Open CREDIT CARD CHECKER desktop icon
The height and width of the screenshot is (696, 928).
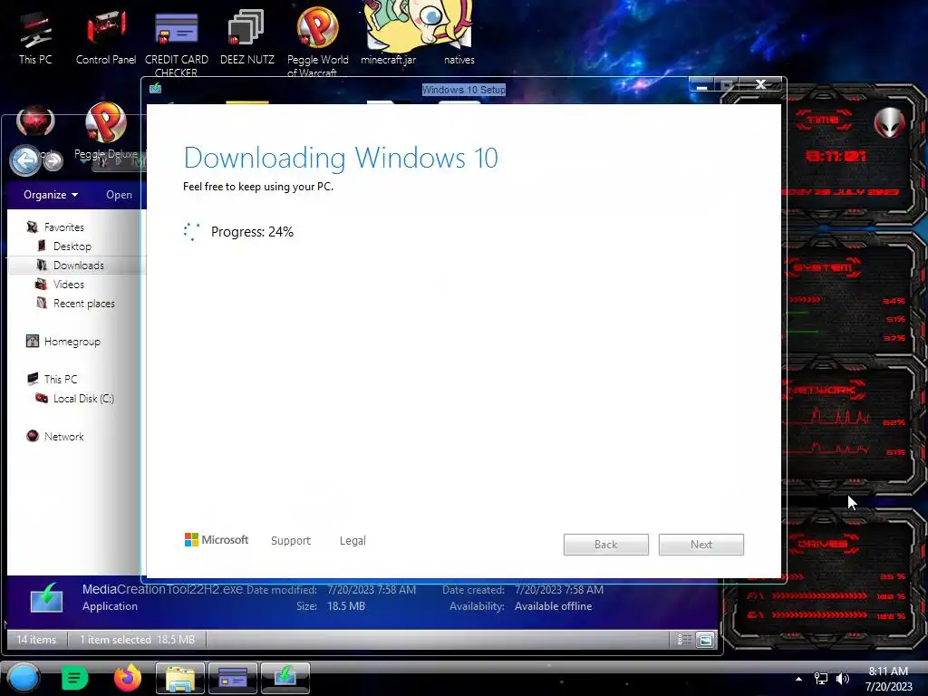pos(177,44)
